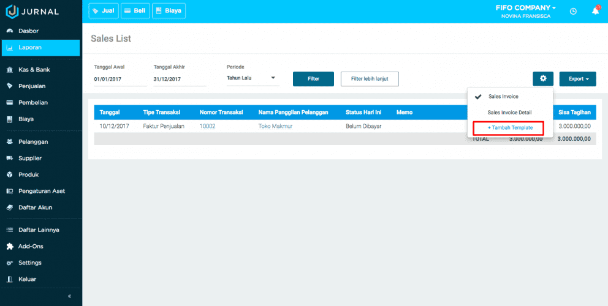This screenshot has height=306, width=608.
Task: Expand the Periode Tahun Lalu dropdown
Action: 253,78
